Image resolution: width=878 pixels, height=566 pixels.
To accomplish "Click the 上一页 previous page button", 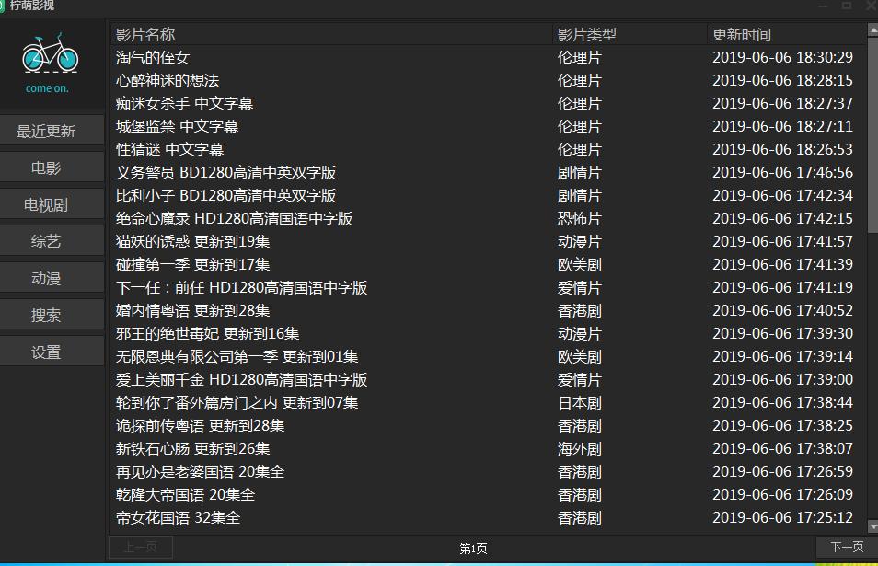I will (141, 547).
